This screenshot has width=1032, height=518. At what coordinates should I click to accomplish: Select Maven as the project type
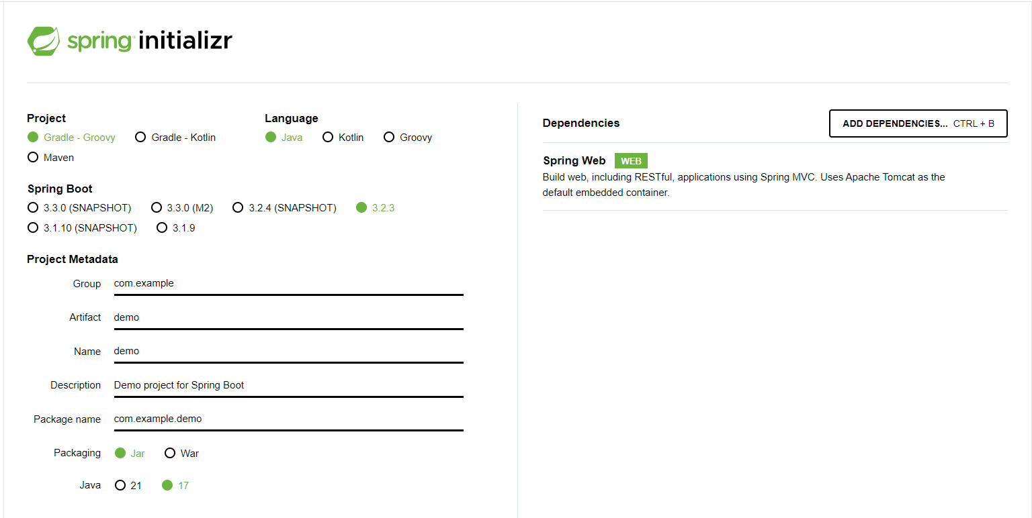coord(33,157)
